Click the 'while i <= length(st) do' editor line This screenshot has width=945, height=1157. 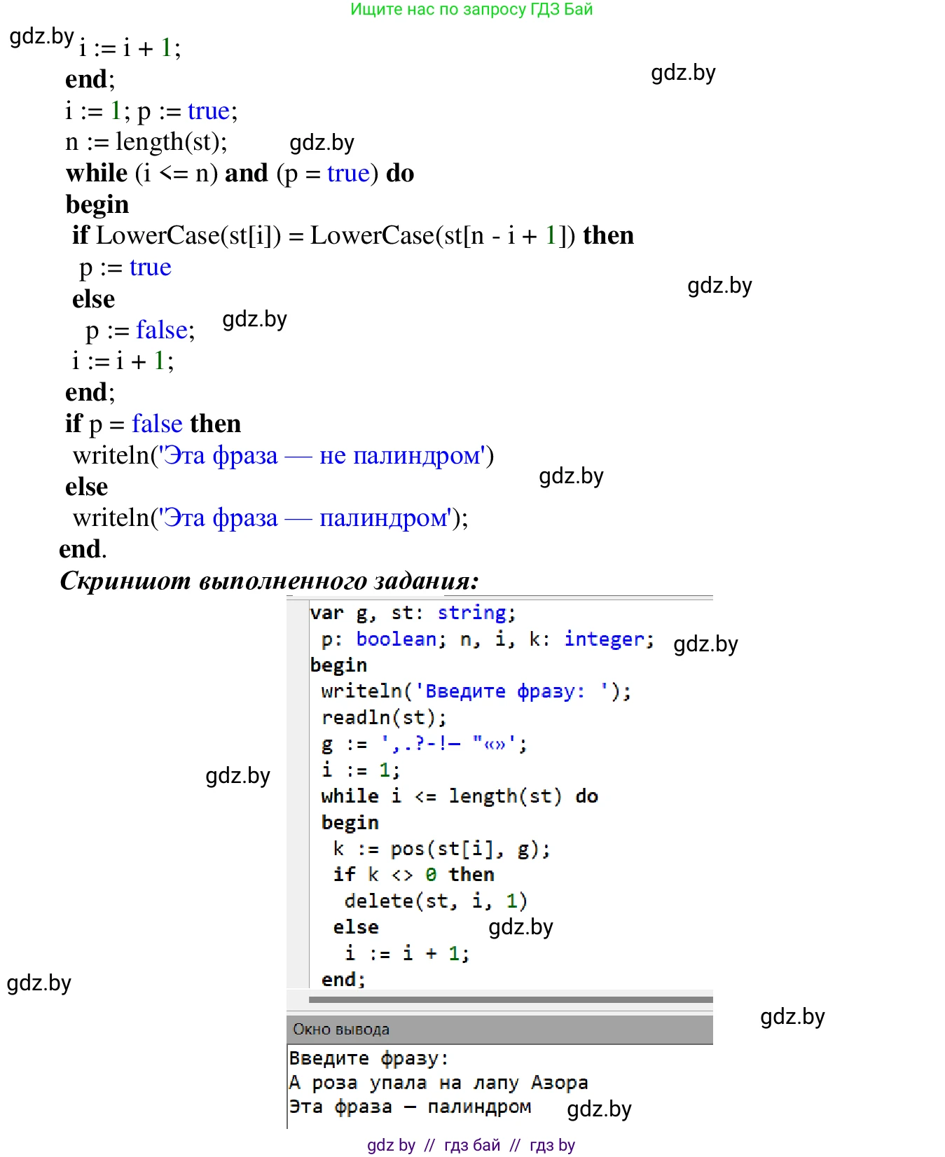pos(459,796)
